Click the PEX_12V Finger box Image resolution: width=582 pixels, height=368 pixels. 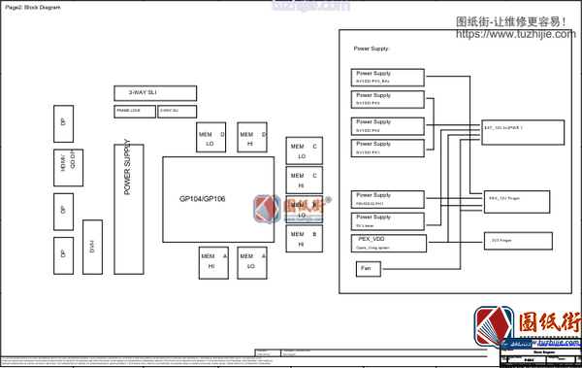pyautogui.click(x=517, y=202)
